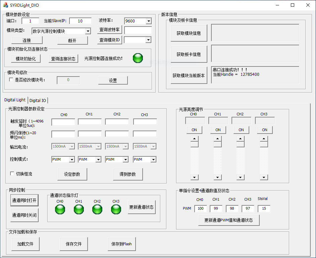
Task: Toggle the 切换恒流 checkbox
Action: [12, 174]
